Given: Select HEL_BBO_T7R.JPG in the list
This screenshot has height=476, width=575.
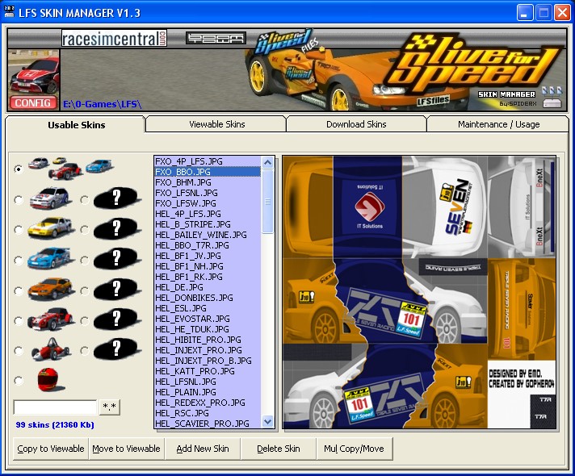Looking at the screenshot, I should tap(208, 245).
